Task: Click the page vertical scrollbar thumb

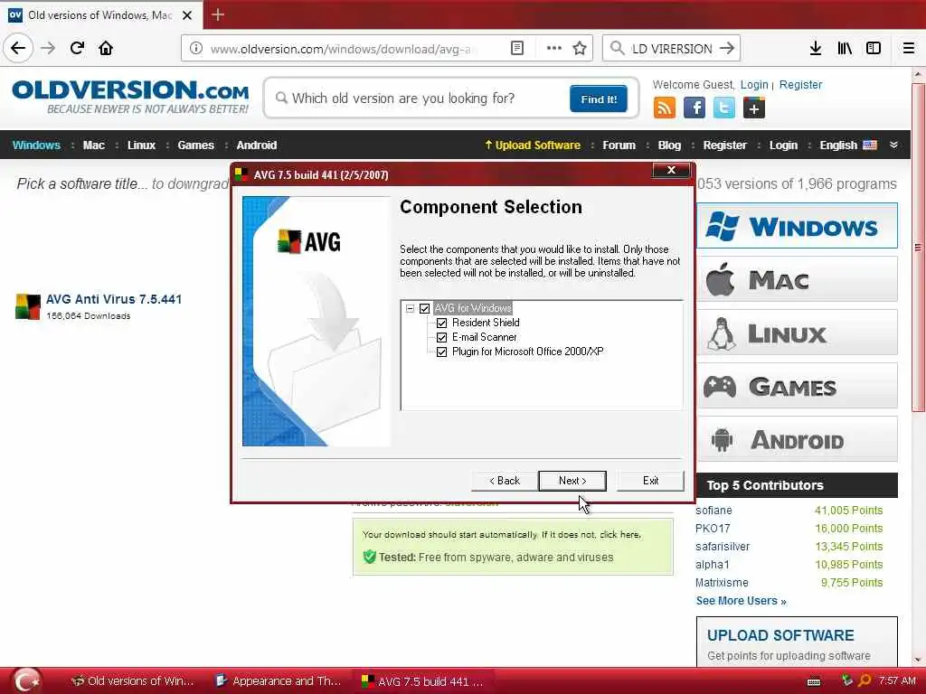Action: tap(918, 248)
